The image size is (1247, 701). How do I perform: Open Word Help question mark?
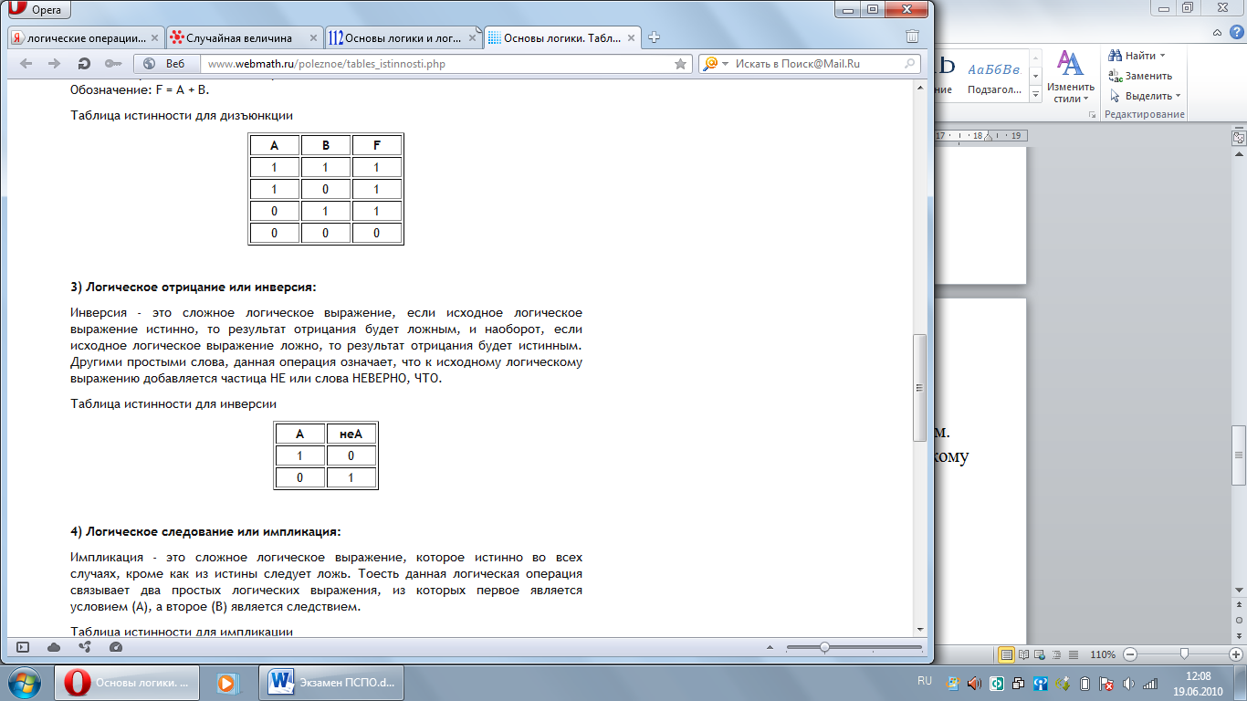pos(1235,33)
